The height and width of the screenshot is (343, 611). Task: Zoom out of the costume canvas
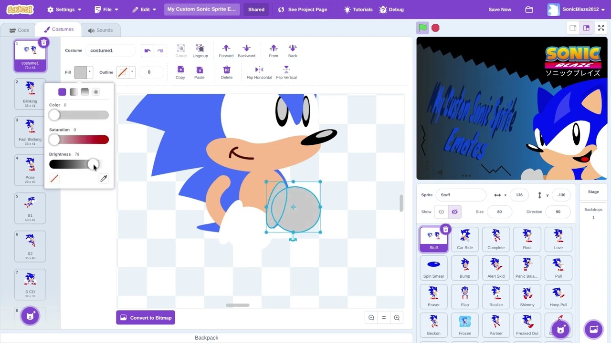click(371, 318)
